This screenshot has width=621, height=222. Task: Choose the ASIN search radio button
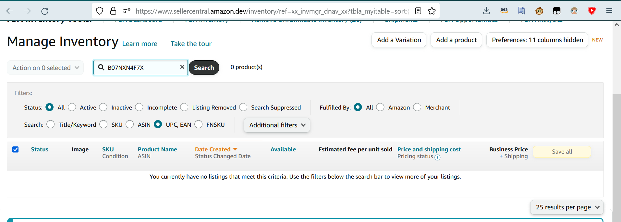[130, 124]
